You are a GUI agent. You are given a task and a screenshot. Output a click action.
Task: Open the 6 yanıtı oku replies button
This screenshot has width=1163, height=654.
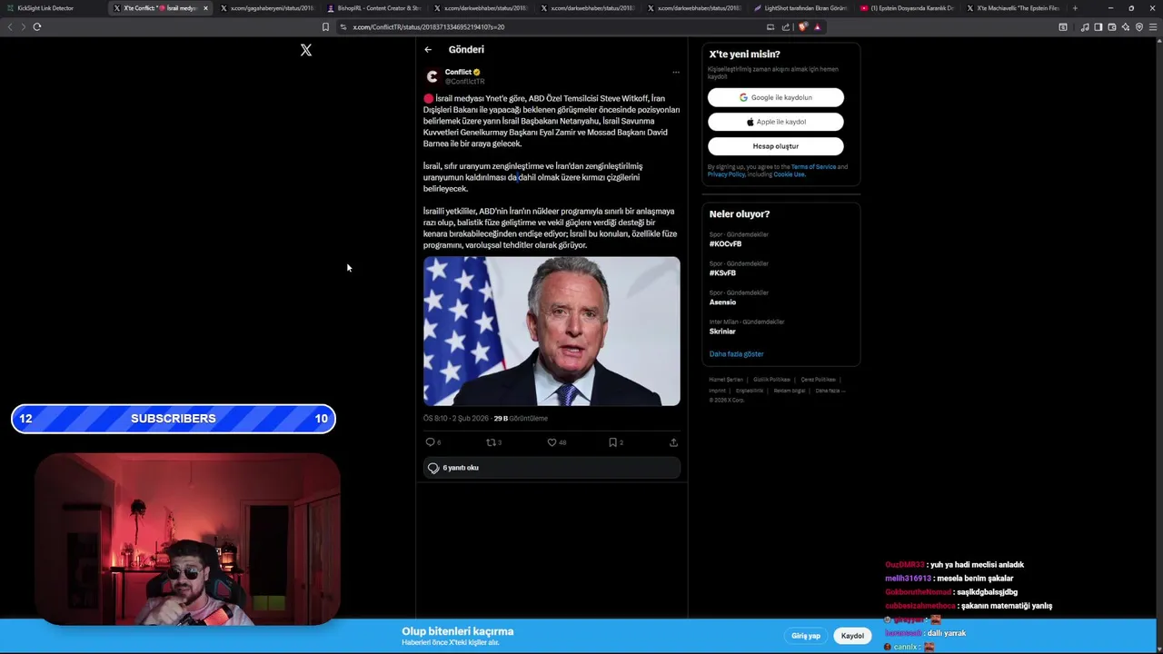(x=552, y=468)
